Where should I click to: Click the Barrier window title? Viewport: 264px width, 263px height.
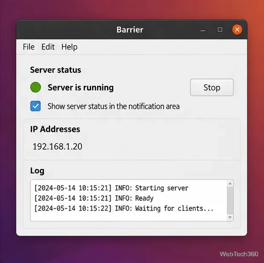click(x=130, y=30)
